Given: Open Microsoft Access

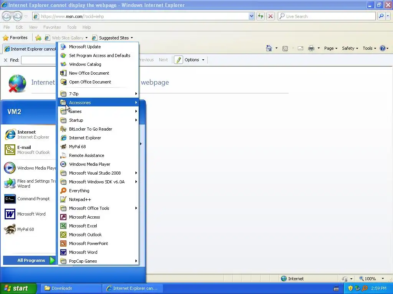Looking at the screenshot, I should click(x=98, y=217).
